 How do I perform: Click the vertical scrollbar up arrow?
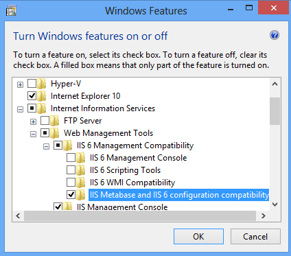click(275, 84)
